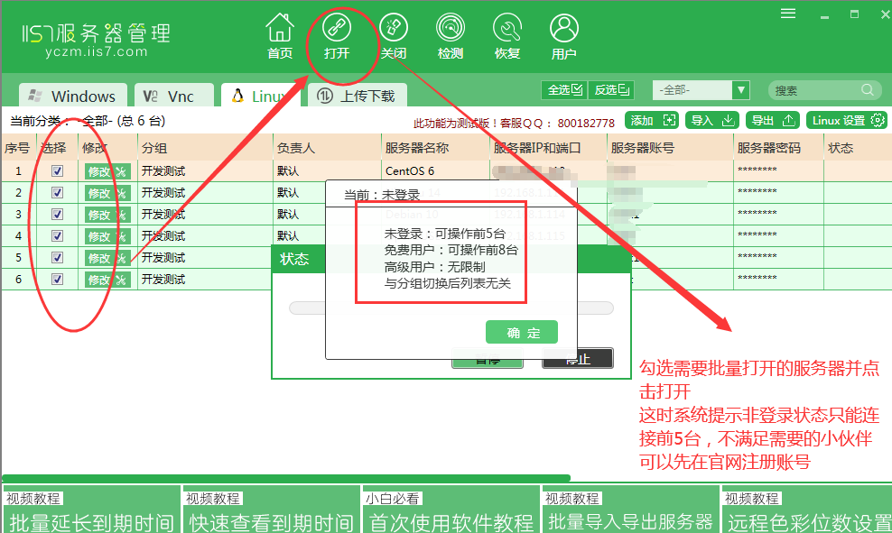Open the -全部- category dropdown
Image resolution: width=892 pixels, height=533 pixels.
(701, 89)
